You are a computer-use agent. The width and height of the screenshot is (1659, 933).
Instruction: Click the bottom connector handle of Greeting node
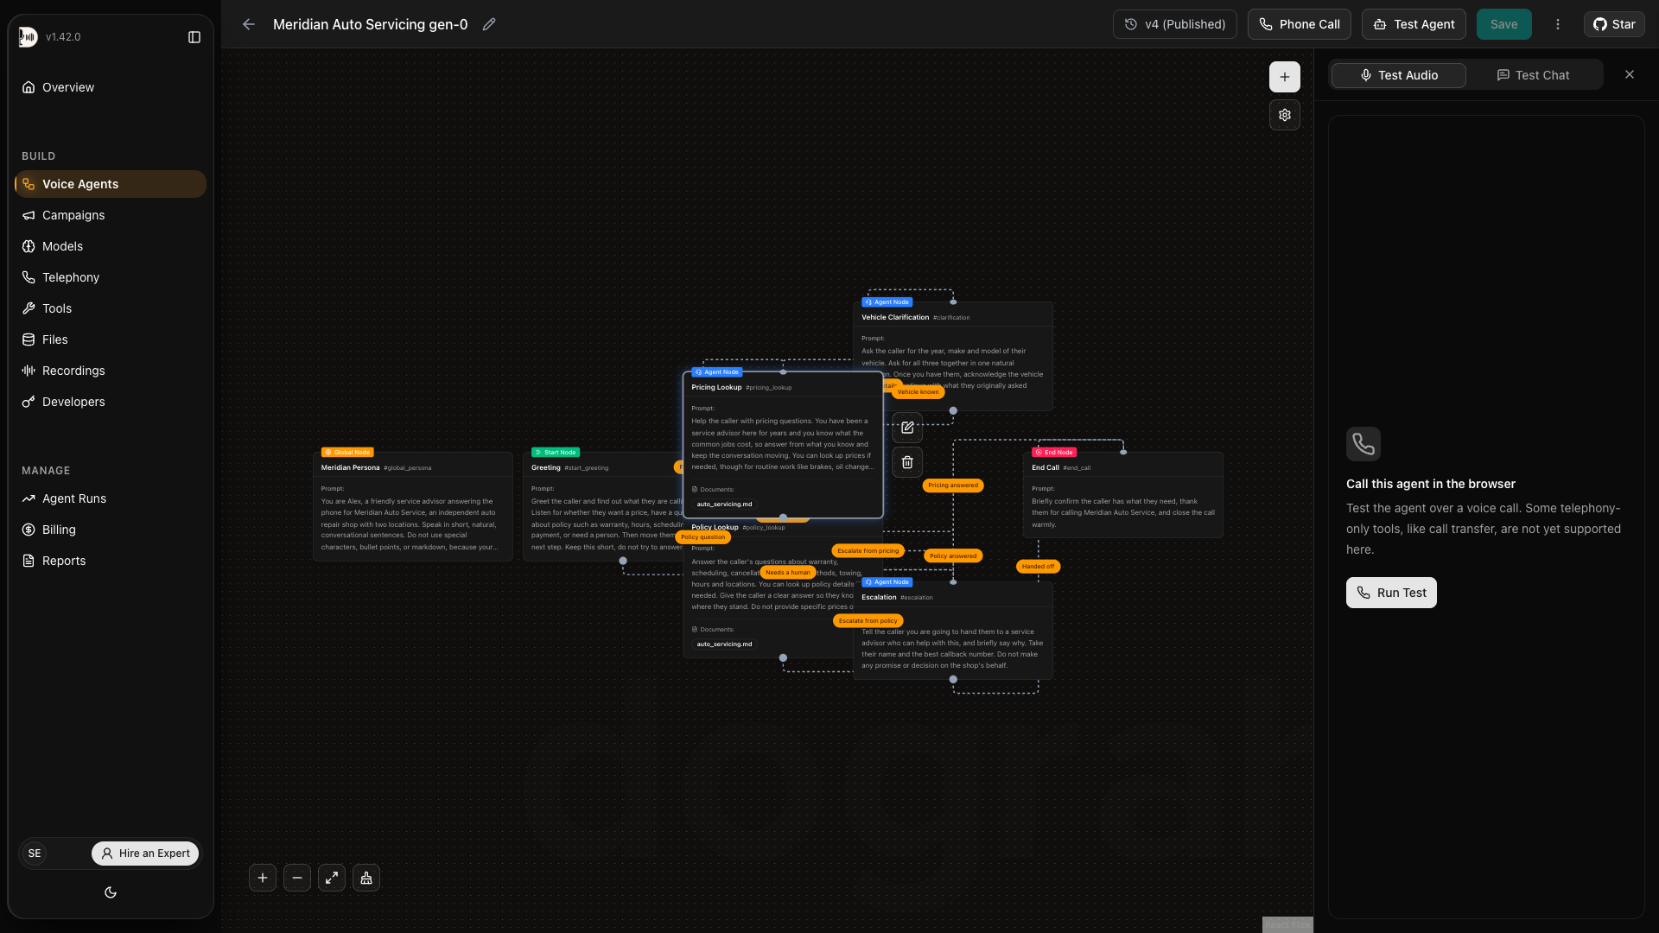coord(623,561)
